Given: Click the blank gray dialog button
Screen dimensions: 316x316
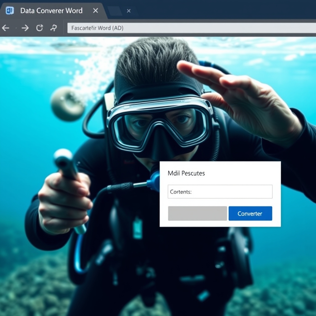Looking at the screenshot, I should coord(197,214).
